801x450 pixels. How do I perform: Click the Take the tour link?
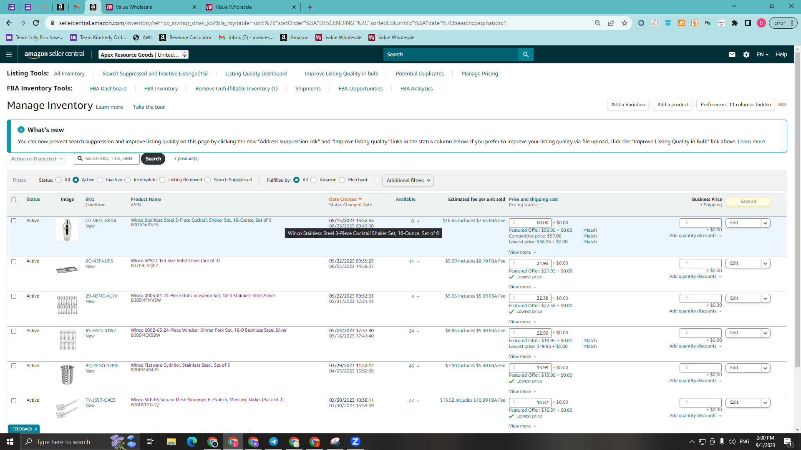pyautogui.click(x=149, y=107)
